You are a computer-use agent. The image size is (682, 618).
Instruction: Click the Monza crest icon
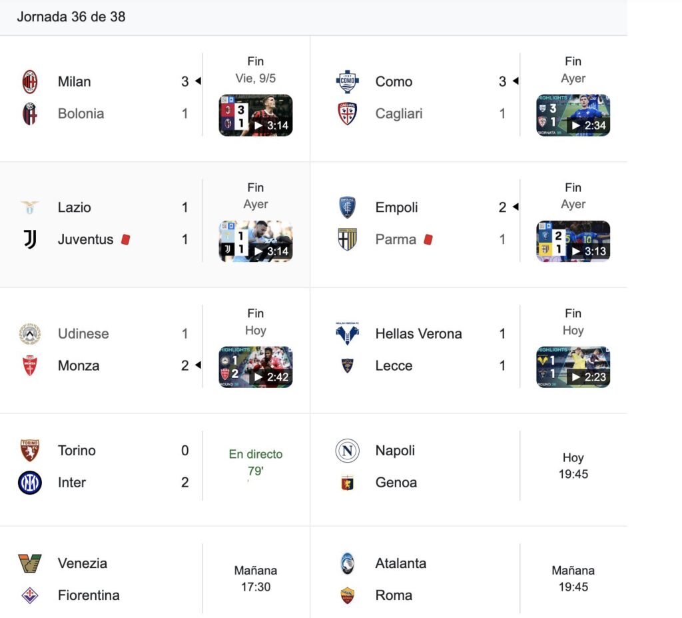click(29, 365)
